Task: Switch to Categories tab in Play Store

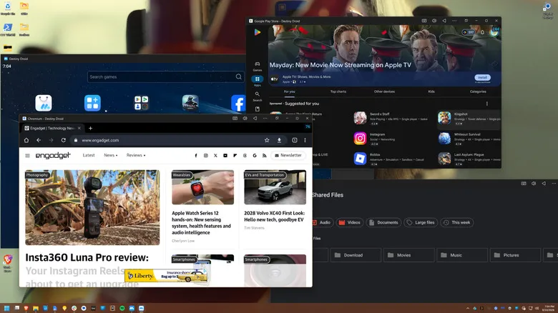Action: (478, 91)
